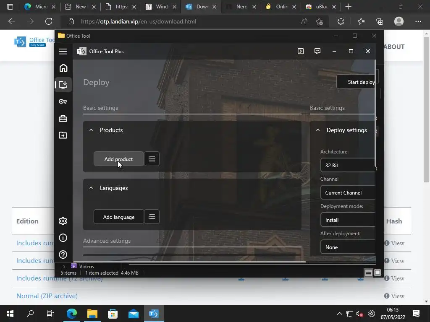The image size is (430, 322).
Task: Click the Add language button
Action: pyautogui.click(x=118, y=217)
